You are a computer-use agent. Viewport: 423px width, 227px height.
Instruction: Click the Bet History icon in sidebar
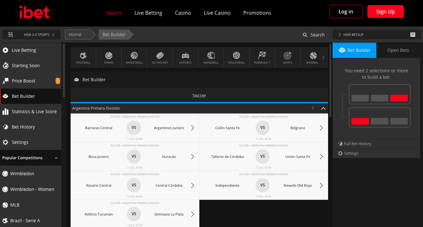(5, 127)
